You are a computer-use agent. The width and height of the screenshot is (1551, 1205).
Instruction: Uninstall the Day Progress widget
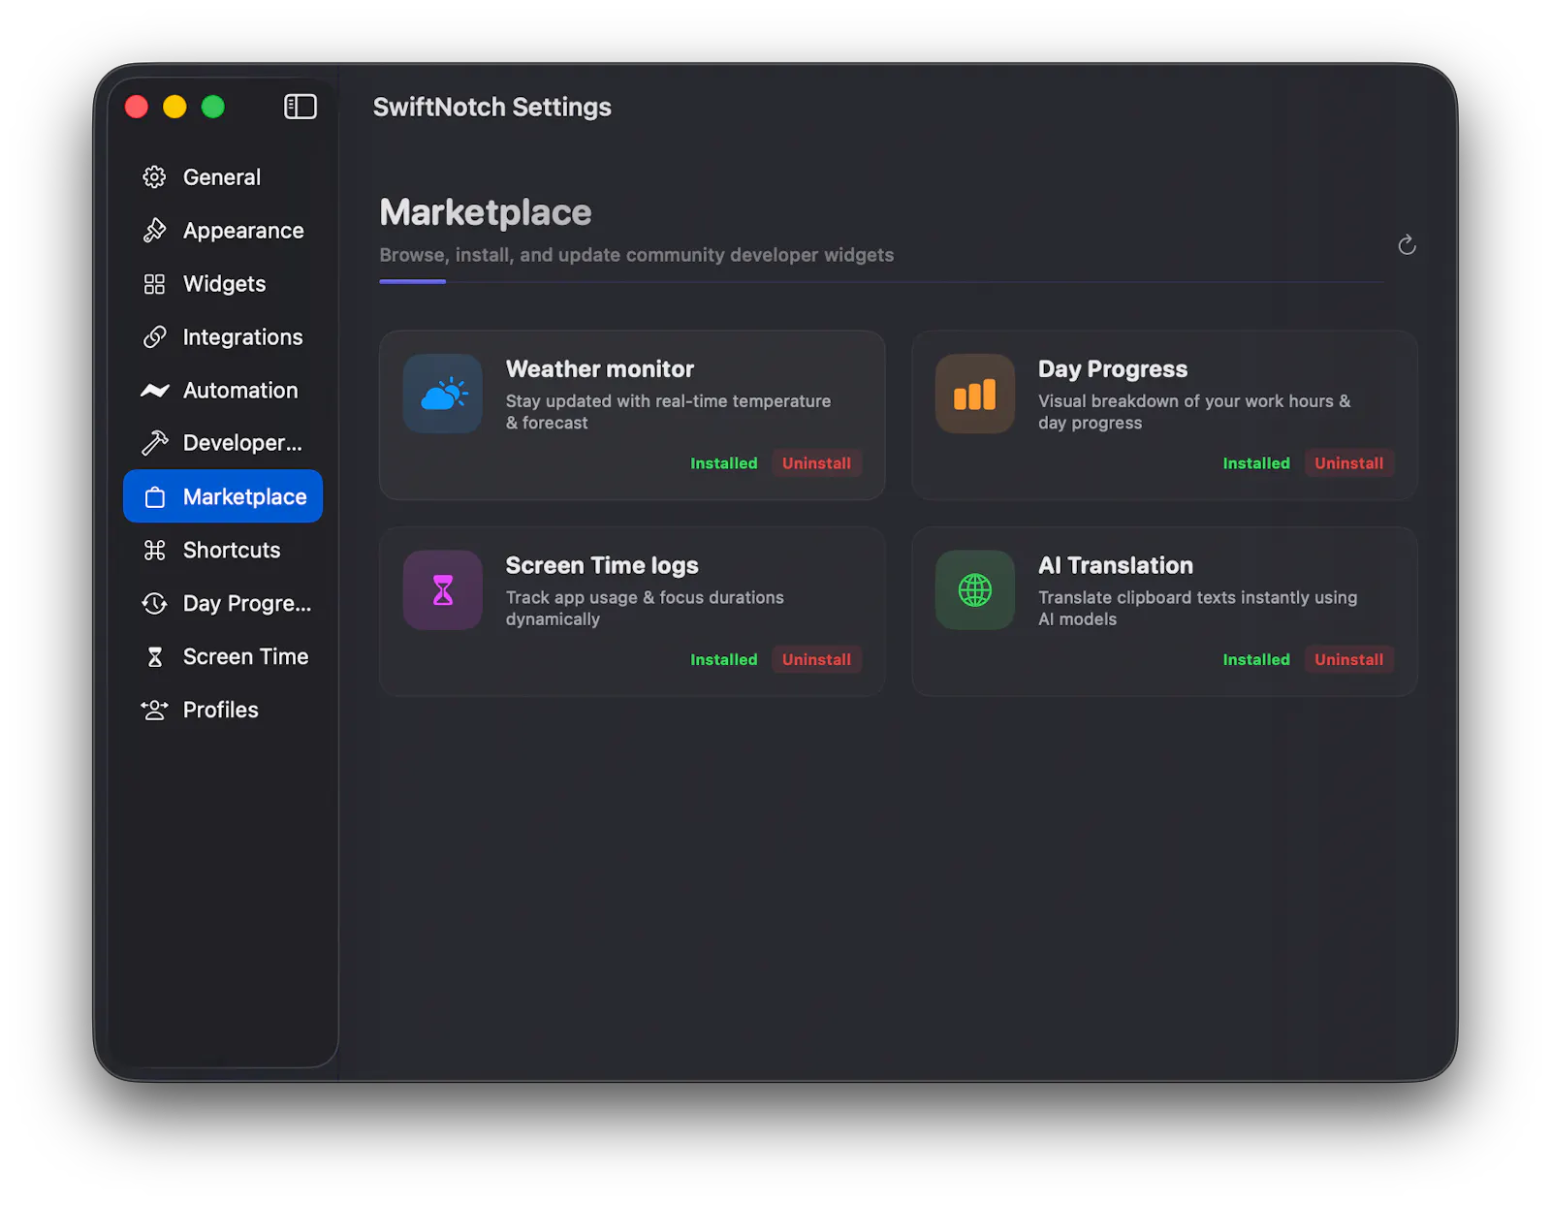coord(1348,463)
